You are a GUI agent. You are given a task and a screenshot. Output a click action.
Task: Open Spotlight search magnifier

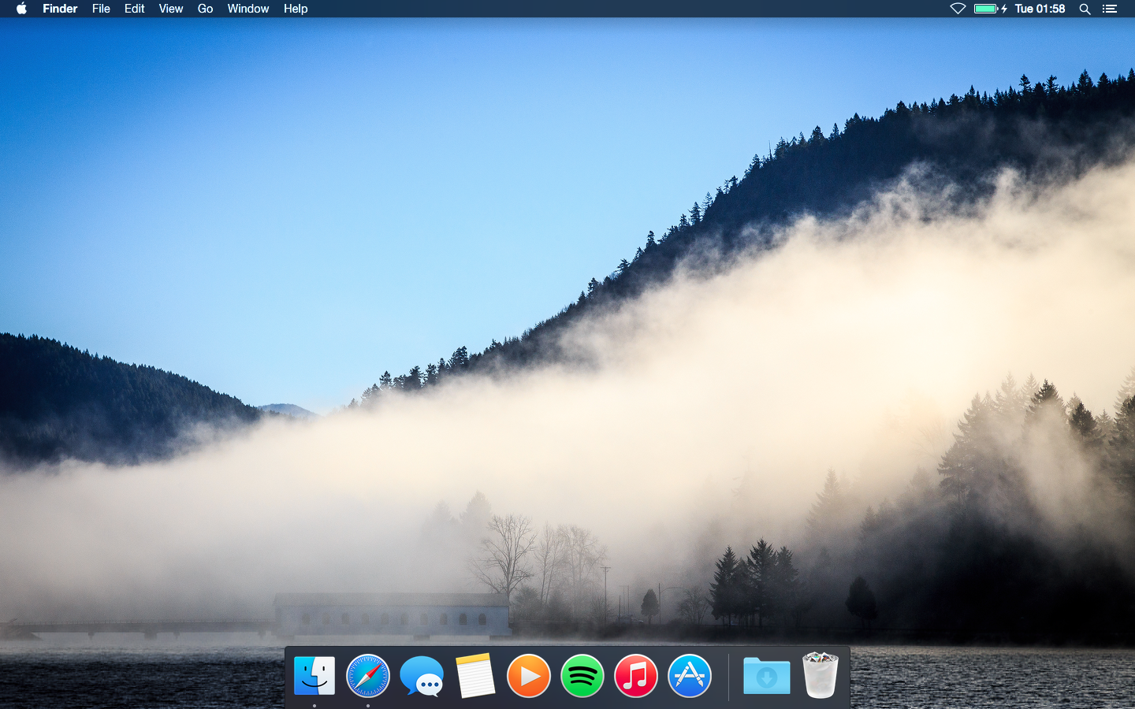coord(1085,9)
